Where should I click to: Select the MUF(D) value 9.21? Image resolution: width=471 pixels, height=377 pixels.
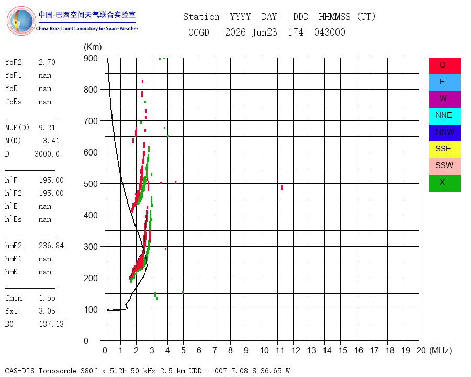(47, 128)
